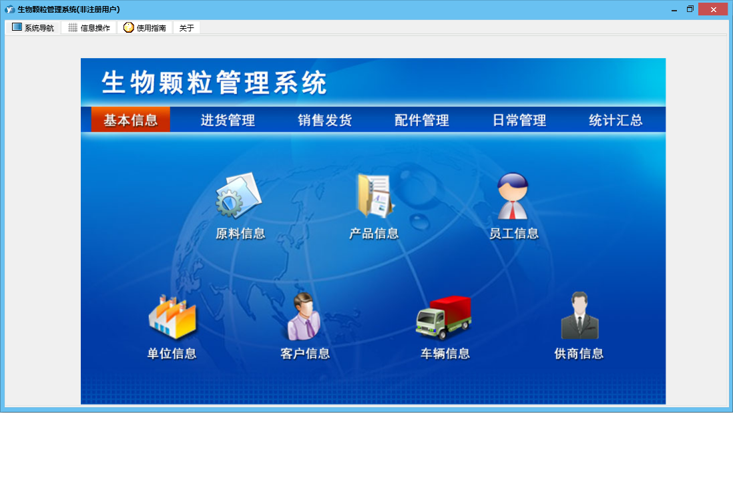Switch to the 配件管理 tab
This screenshot has height=482, width=733.
pyautogui.click(x=422, y=120)
